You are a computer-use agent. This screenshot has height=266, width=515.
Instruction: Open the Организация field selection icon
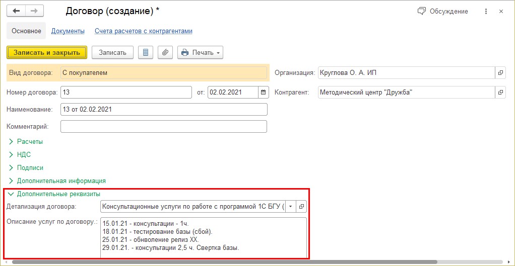[x=500, y=73]
